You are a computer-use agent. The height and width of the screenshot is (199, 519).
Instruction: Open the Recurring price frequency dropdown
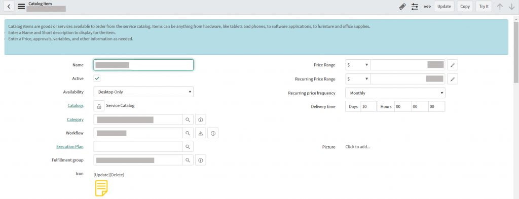395,93
